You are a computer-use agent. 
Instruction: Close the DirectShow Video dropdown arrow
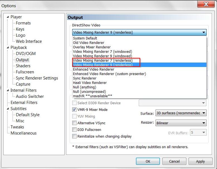tap(204, 32)
